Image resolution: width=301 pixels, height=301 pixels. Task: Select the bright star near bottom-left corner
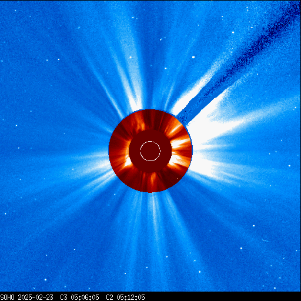point(45,280)
